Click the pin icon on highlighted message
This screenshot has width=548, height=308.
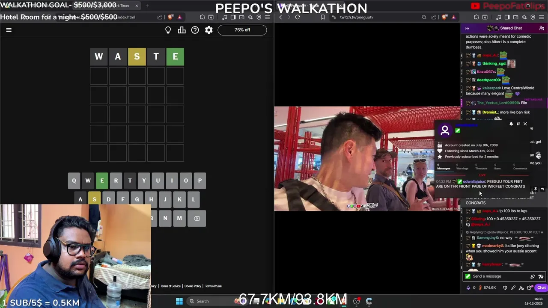(x=535, y=189)
